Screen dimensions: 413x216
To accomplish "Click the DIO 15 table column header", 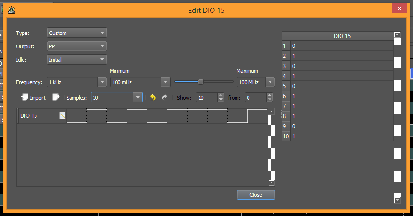I will pos(342,36).
